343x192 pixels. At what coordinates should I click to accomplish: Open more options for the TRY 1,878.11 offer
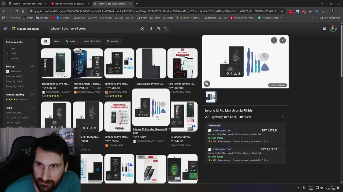[x=283, y=134]
